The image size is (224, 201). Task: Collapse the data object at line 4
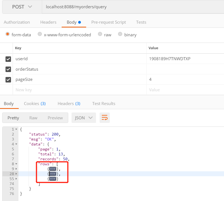click(16, 144)
